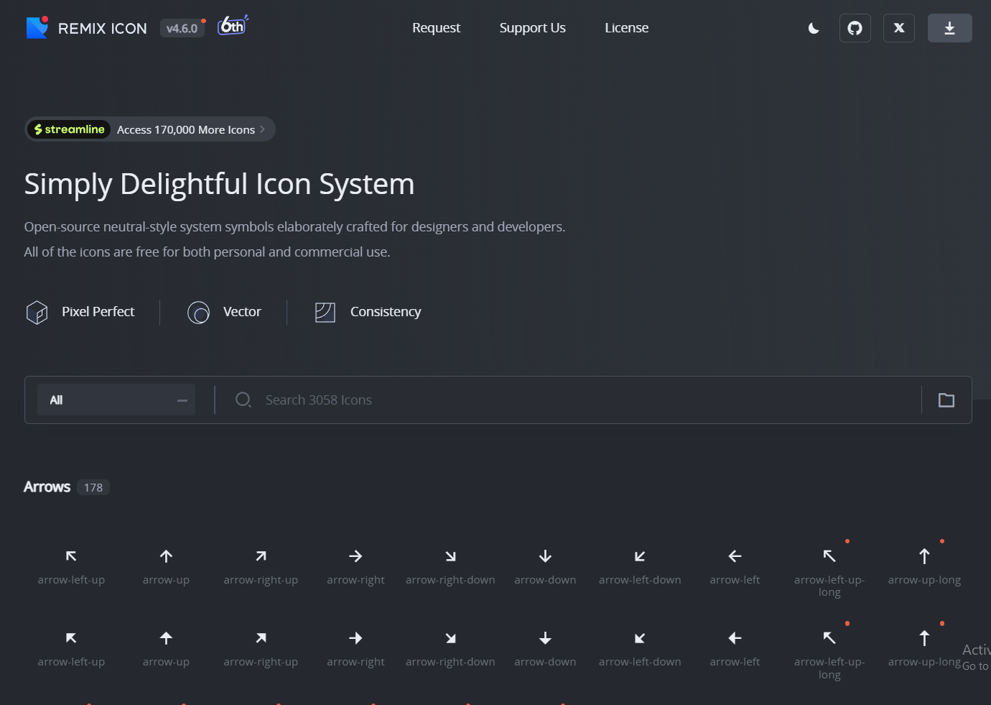The width and height of the screenshot is (991, 705).
Task: Go to the Support Us page
Action: click(x=532, y=28)
